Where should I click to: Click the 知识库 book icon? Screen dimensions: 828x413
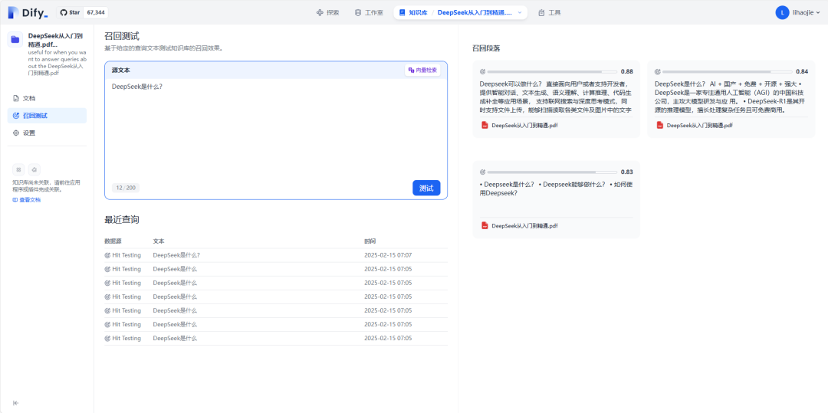coord(402,13)
